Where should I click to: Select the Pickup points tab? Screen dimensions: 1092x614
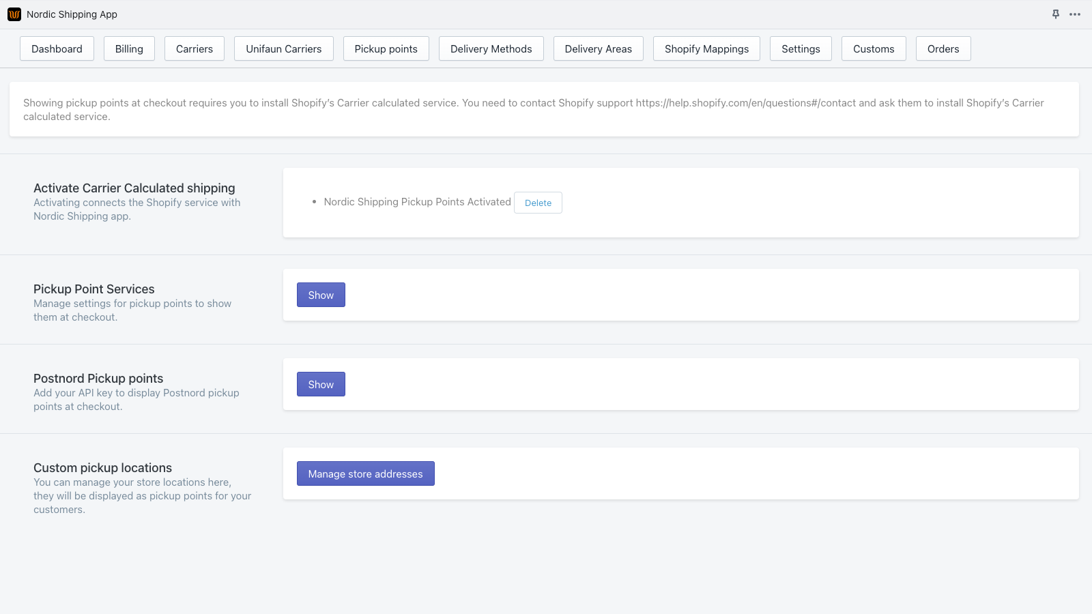click(x=386, y=48)
